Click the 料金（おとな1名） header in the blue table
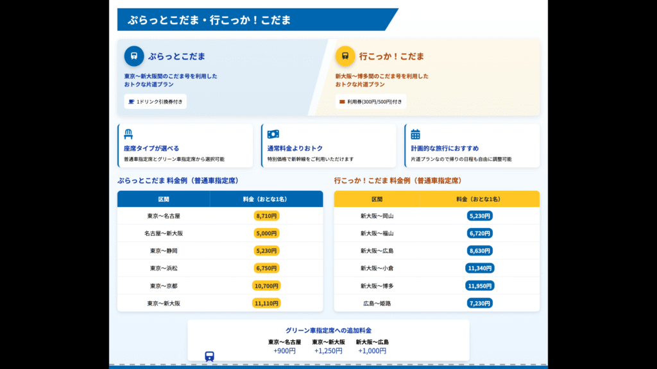 (x=266, y=199)
